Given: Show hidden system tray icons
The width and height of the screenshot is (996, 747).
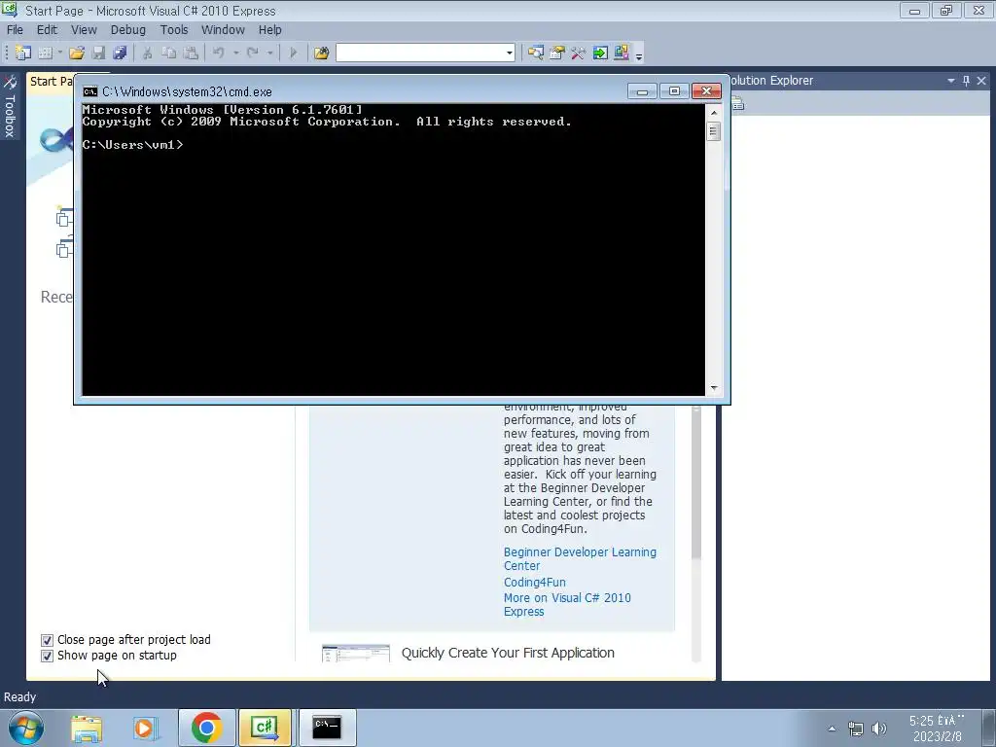Looking at the screenshot, I should click(x=832, y=729).
